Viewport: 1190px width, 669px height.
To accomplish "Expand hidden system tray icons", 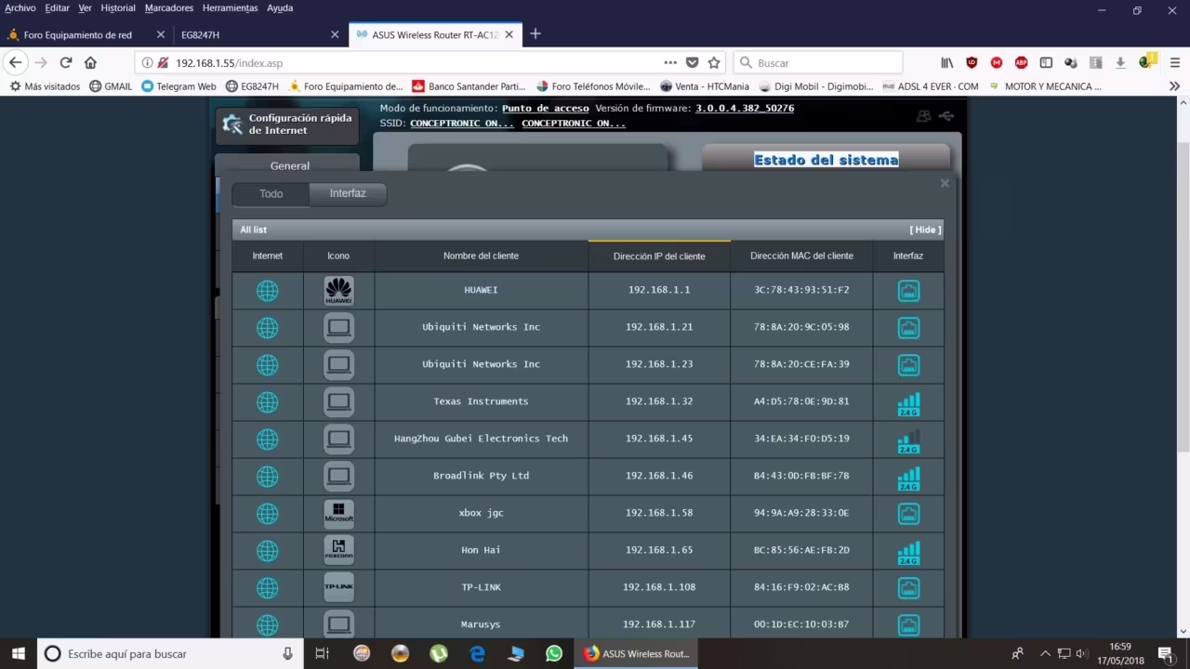I will (x=1045, y=653).
